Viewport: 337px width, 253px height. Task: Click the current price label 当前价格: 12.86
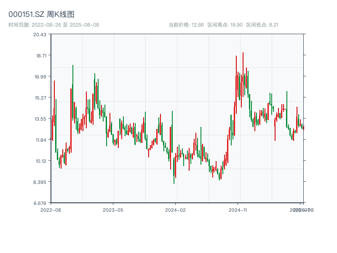(186, 25)
